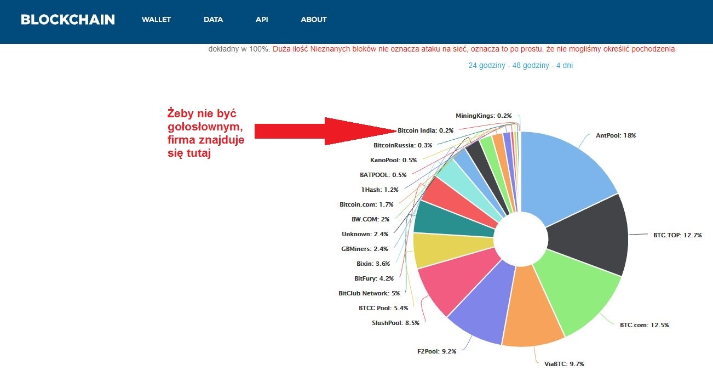Click the BTC.TOP: 12.7% label
The width and height of the screenshot is (713, 382).
coord(677,235)
